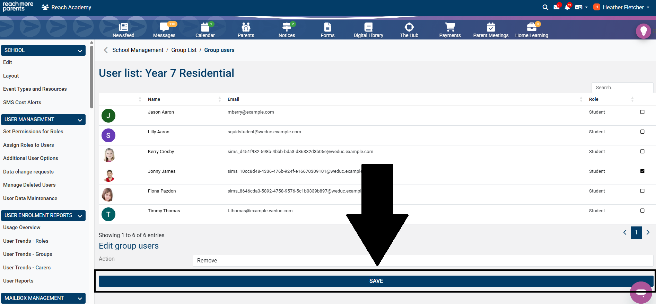Tick the checkbox for Jason Aaron

[642, 112]
